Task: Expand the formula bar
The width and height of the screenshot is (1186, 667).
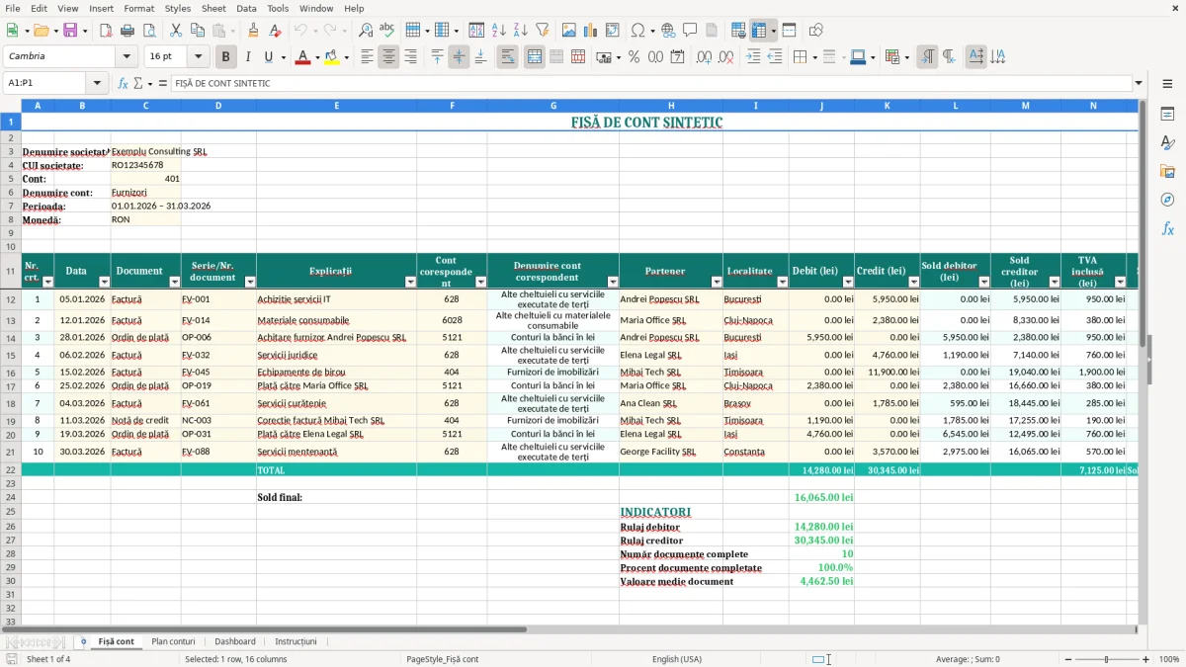Action: pyautogui.click(x=1140, y=84)
